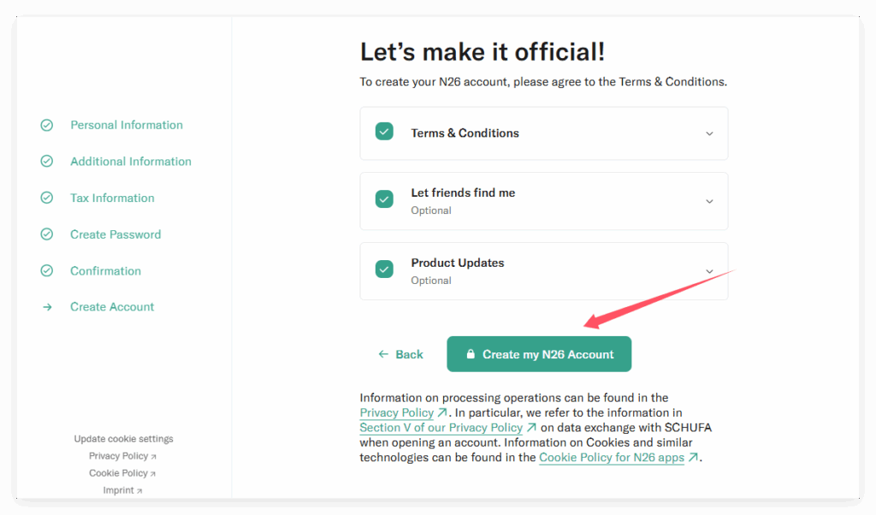Click Update cookie settings in the sidebar footer

pyautogui.click(x=123, y=439)
